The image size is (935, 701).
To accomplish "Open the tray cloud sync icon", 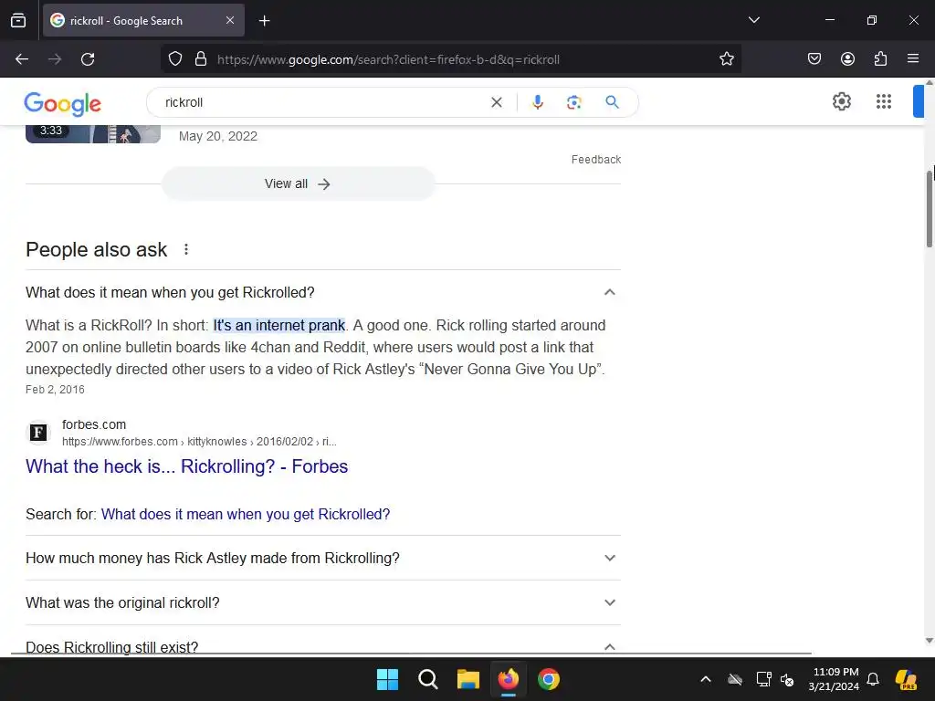I will click(735, 679).
